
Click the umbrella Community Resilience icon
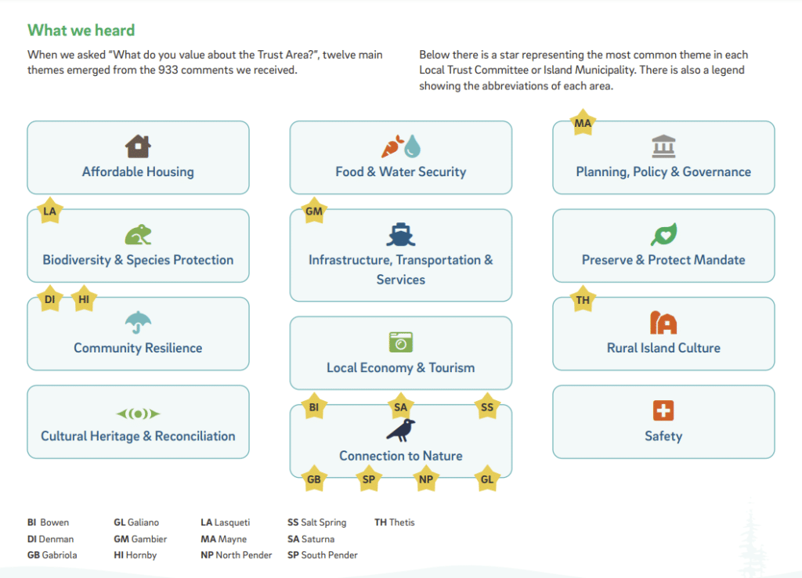click(x=138, y=322)
